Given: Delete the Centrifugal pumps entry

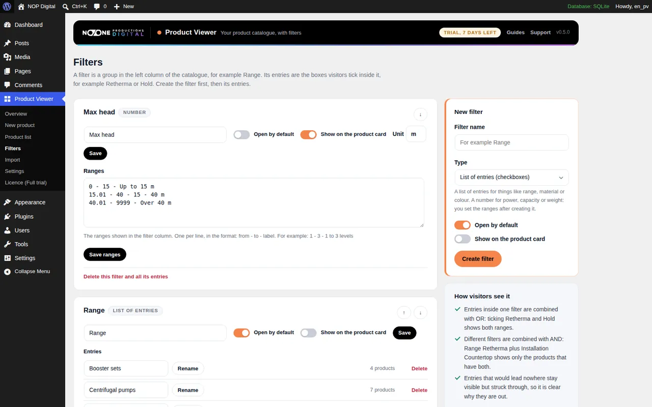Looking at the screenshot, I should click(419, 390).
